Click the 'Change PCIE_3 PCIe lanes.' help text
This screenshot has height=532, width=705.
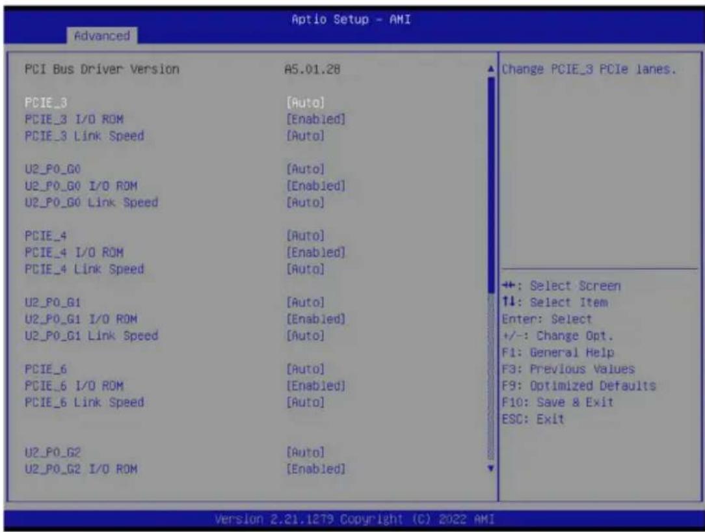tap(589, 69)
